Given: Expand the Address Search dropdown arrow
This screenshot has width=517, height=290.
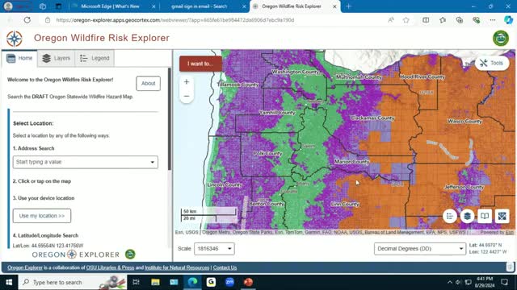Looking at the screenshot, I should (x=153, y=162).
